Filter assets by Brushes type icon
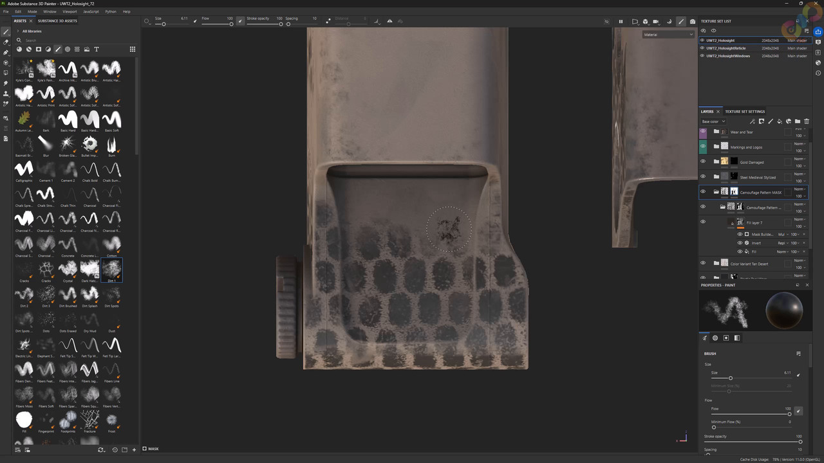Screen dimensions: 824x463 click(x=58, y=49)
